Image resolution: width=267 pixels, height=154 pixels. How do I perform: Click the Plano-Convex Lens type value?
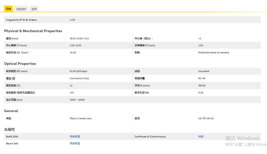[80, 119]
